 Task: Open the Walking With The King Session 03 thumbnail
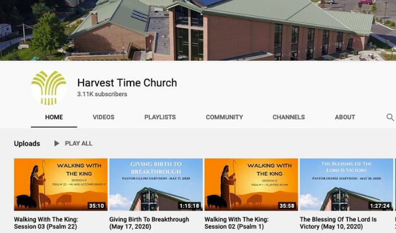click(60, 185)
